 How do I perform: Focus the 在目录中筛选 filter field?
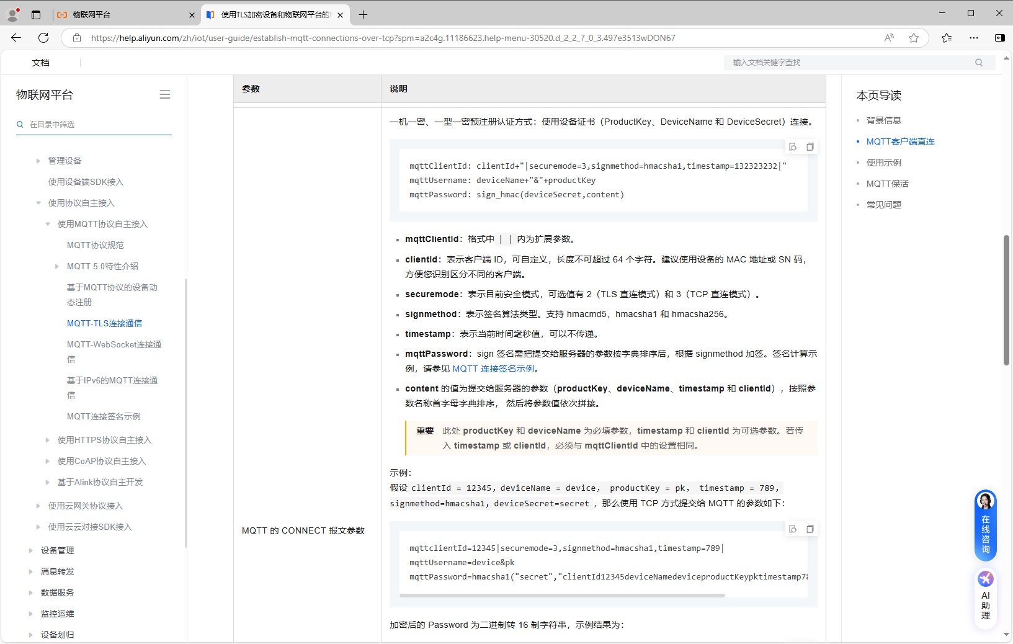(94, 125)
